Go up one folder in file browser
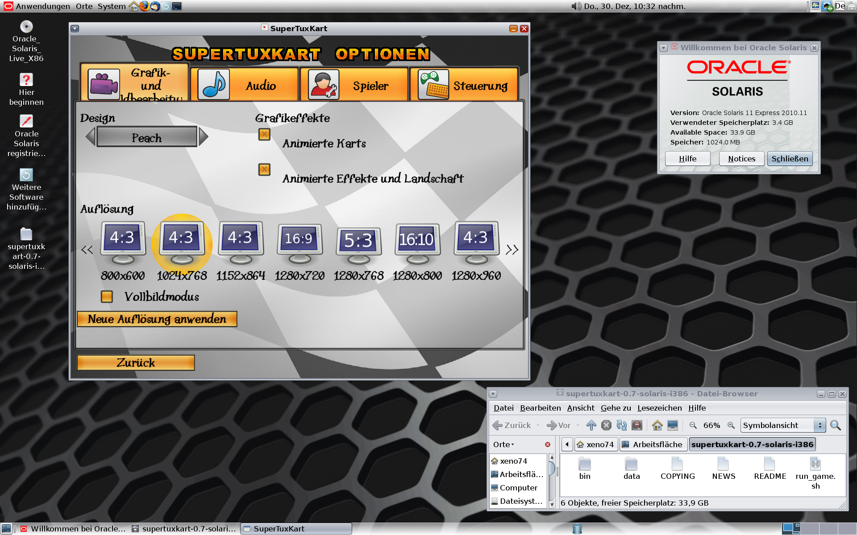 591,425
